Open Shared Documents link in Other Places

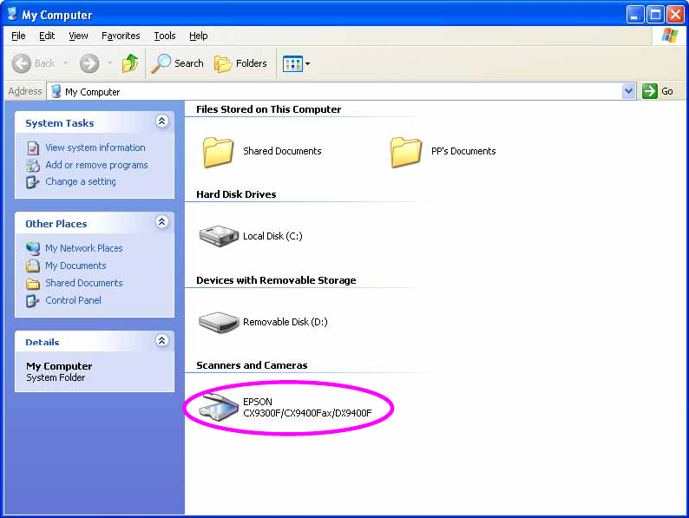[x=84, y=283]
